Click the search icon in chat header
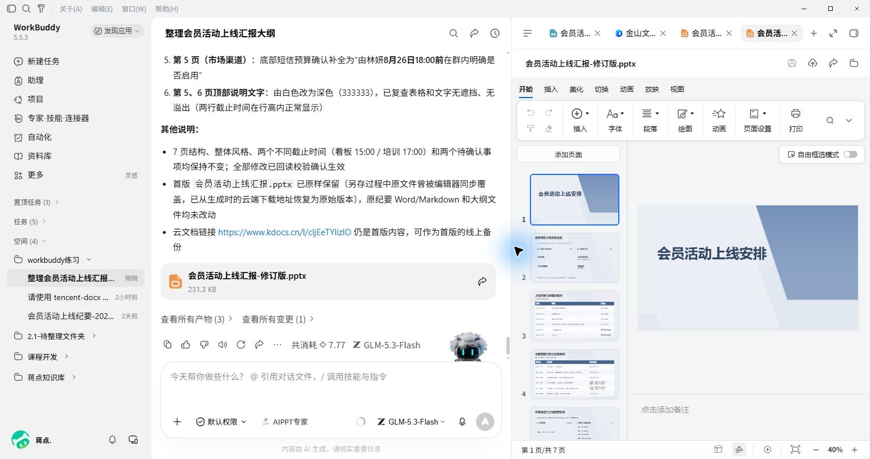The image size is (870, 459). (x=454, y=33)
